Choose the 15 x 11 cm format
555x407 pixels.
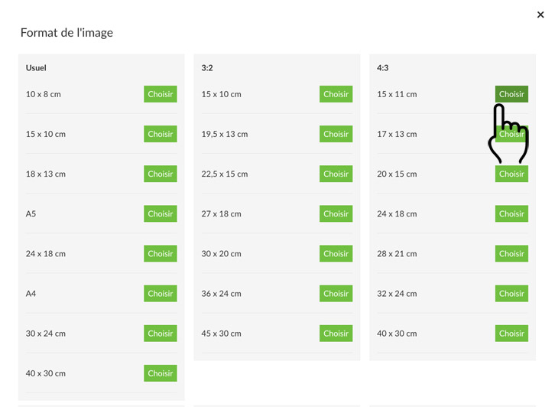(511, 94)
